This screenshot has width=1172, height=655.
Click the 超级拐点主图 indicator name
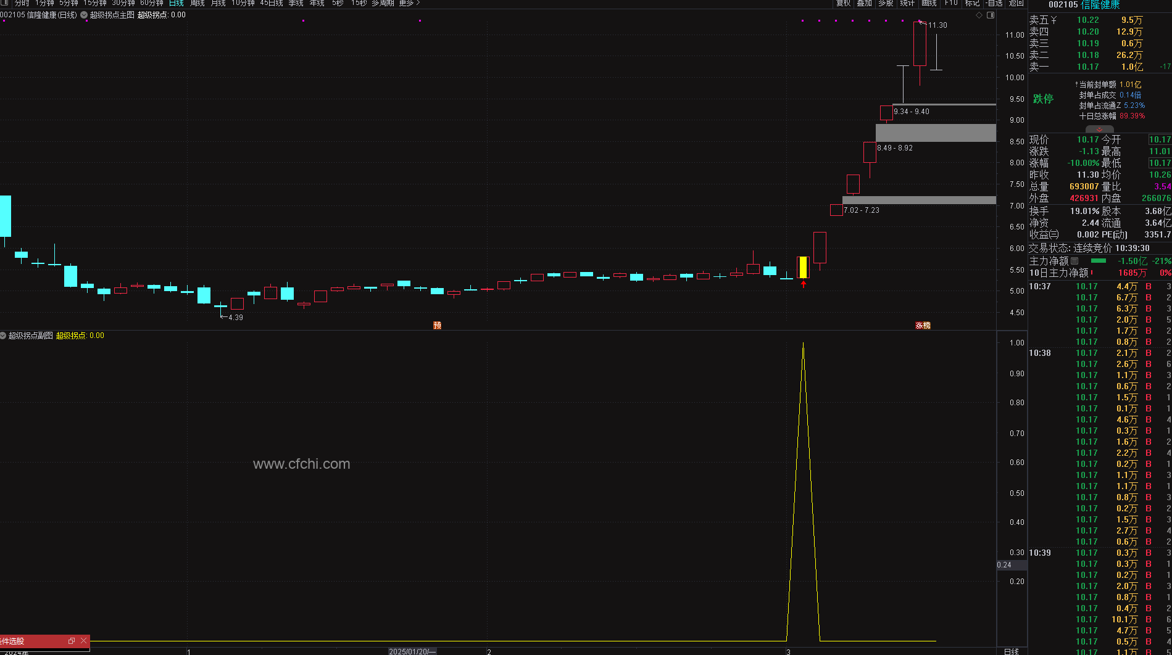point(112,15)
